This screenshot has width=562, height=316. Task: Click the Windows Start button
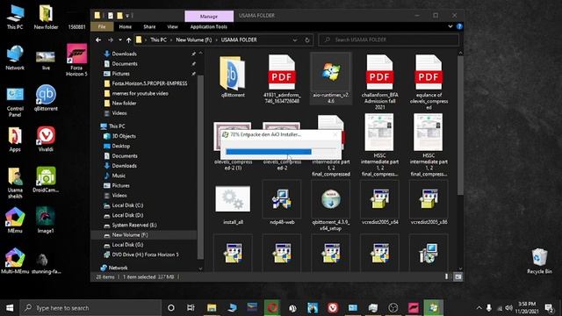10,308
